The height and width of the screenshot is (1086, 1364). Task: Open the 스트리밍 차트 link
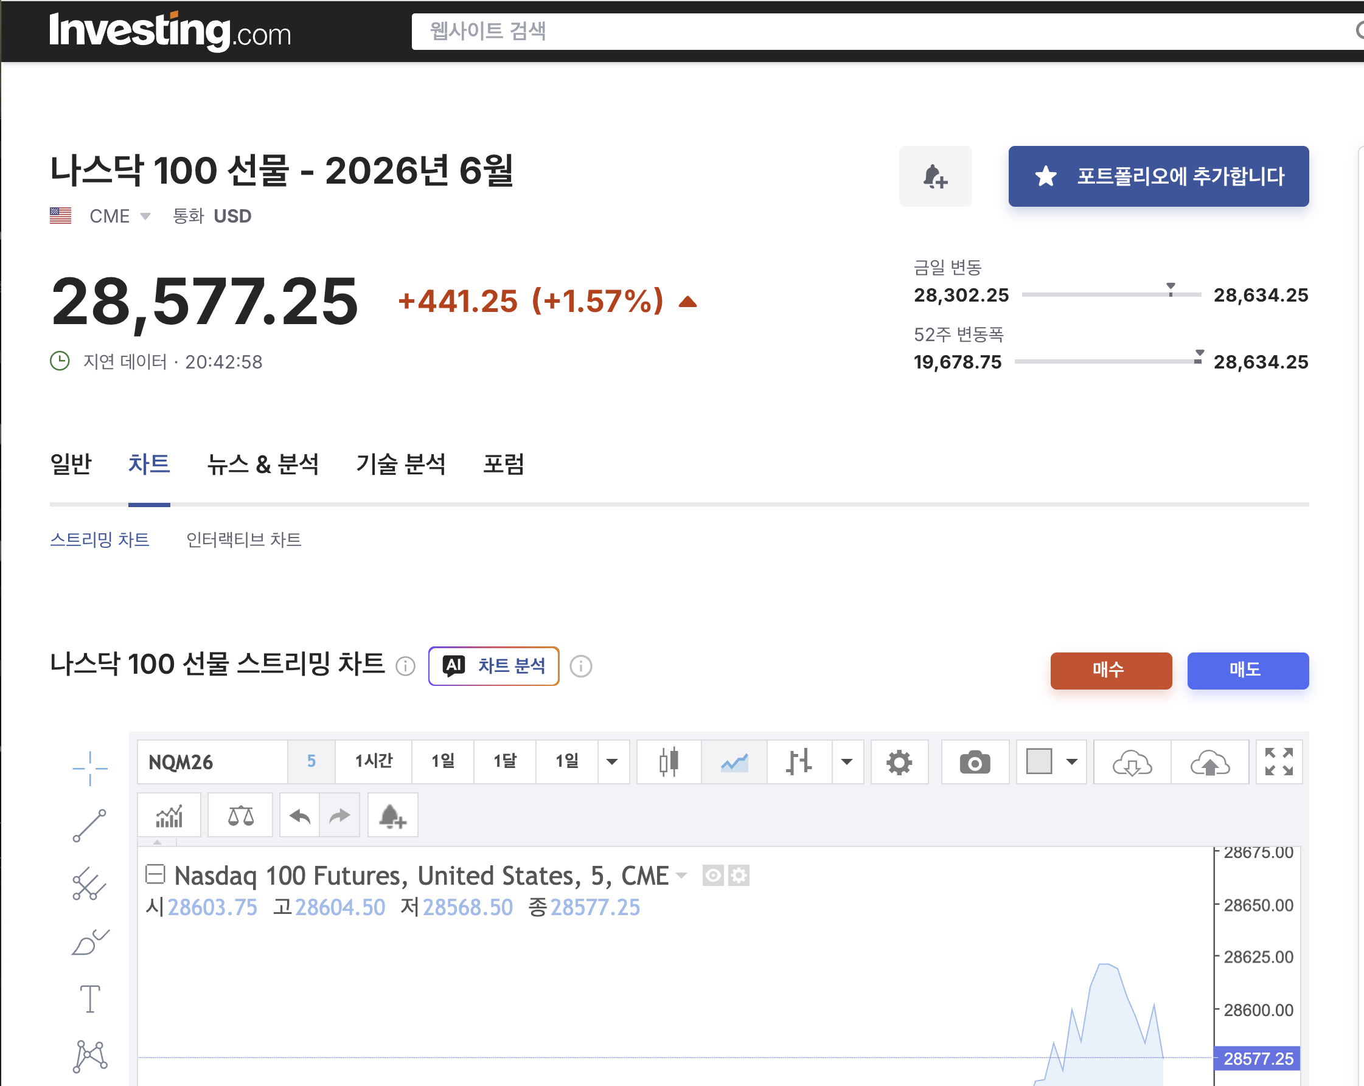(x=100, y=539)
